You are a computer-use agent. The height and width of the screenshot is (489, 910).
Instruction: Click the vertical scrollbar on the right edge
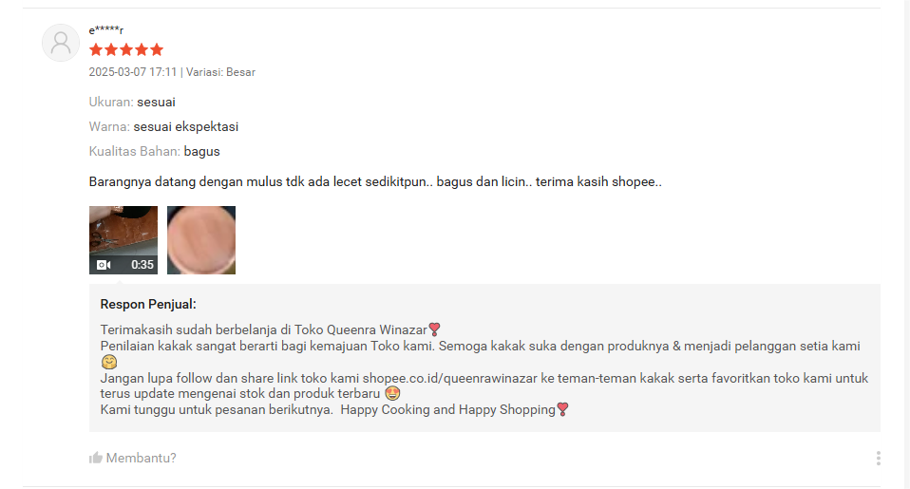click(906, 244)
